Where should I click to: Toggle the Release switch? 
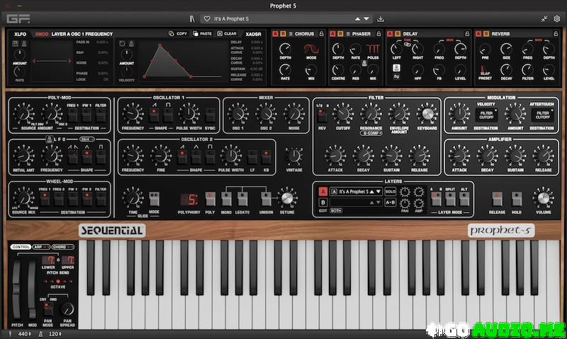[x=497, y=199]
